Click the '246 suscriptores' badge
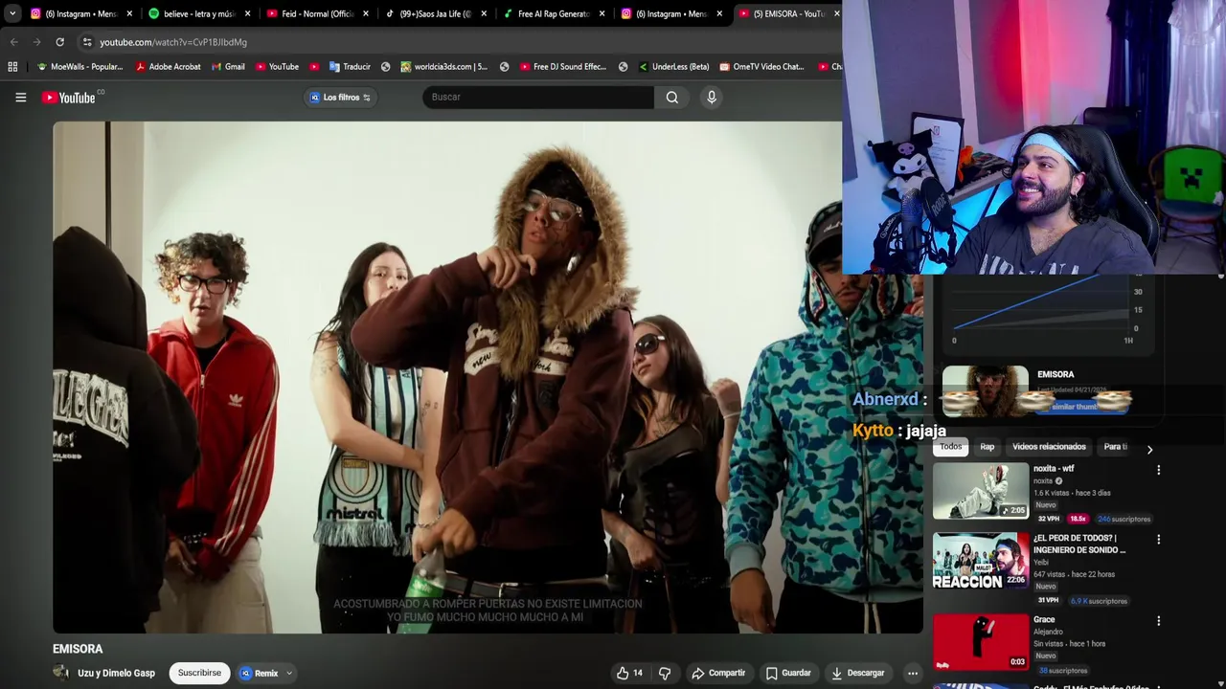Image resolution: width=1226 pixels, height=689 pixels. click(1124, 520)
